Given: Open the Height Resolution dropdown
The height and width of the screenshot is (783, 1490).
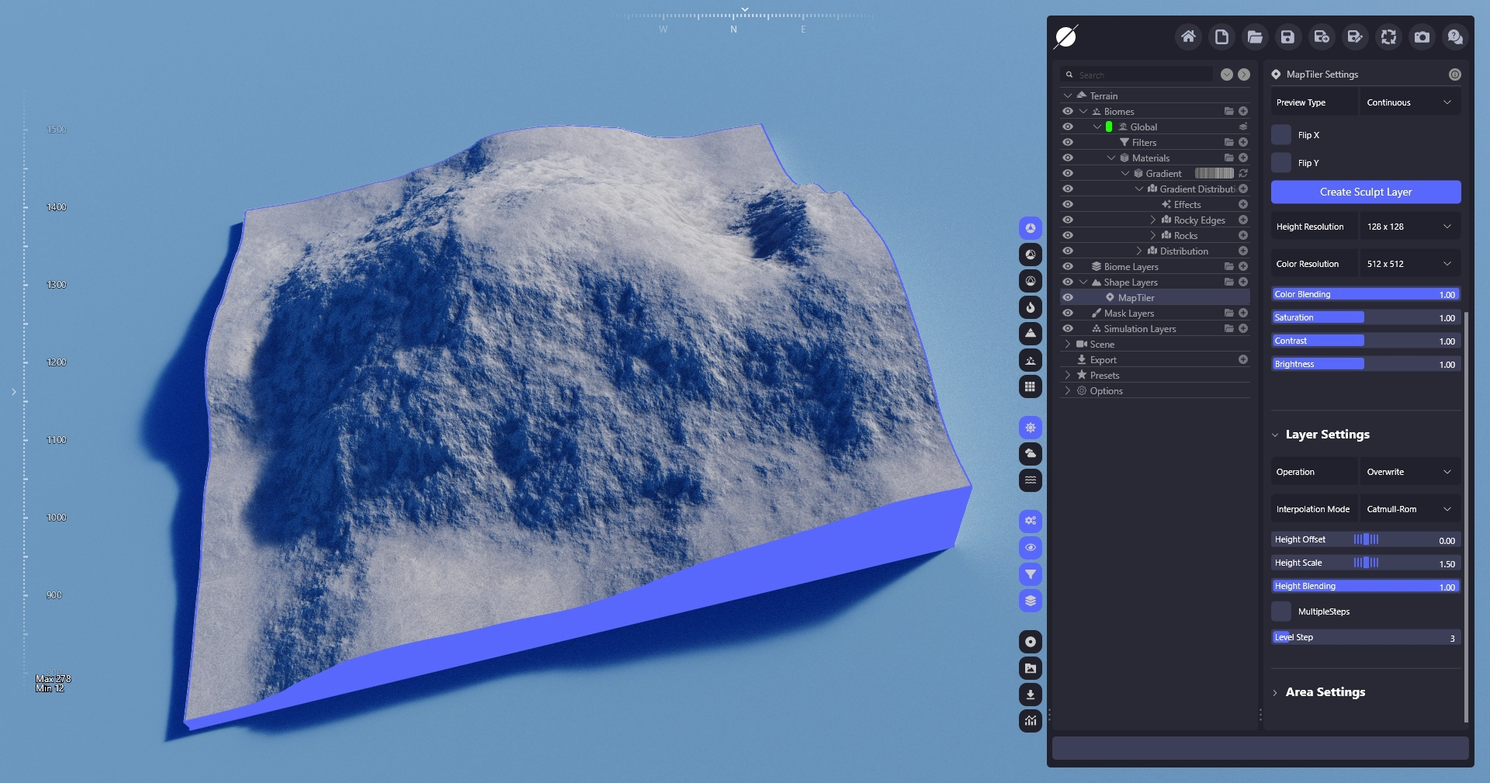Looking at the screenshot, I should point(1409,227).
